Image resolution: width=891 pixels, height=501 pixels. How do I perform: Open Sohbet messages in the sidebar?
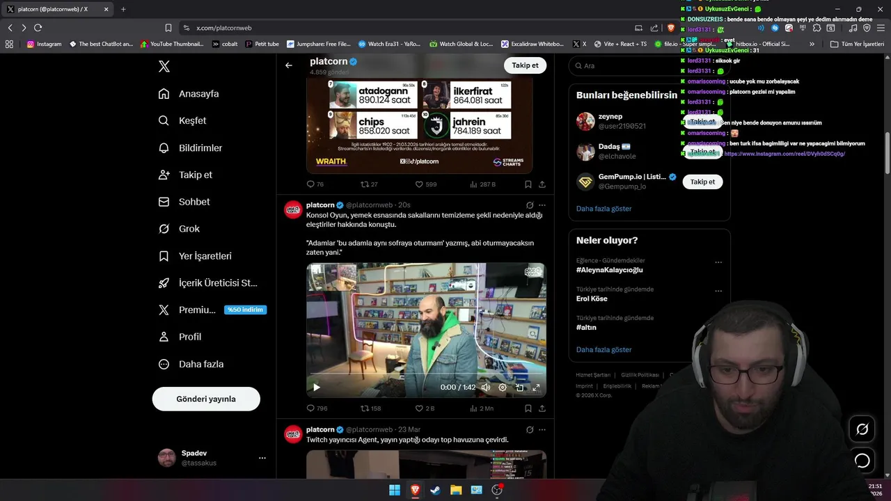184,202
